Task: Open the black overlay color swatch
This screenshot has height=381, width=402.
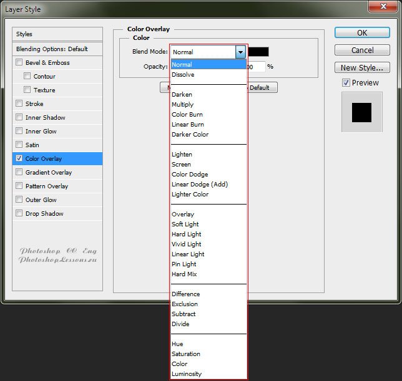Action: [258, 52]
